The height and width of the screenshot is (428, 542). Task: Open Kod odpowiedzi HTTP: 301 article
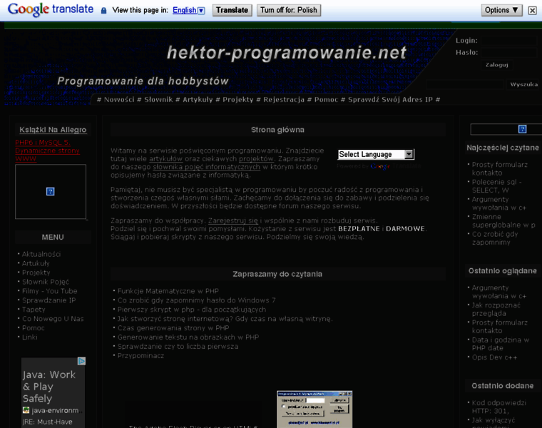(499, 407)
